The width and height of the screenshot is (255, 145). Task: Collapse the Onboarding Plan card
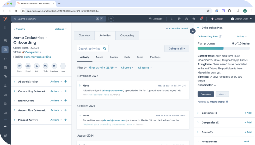(x=198, y=28)
